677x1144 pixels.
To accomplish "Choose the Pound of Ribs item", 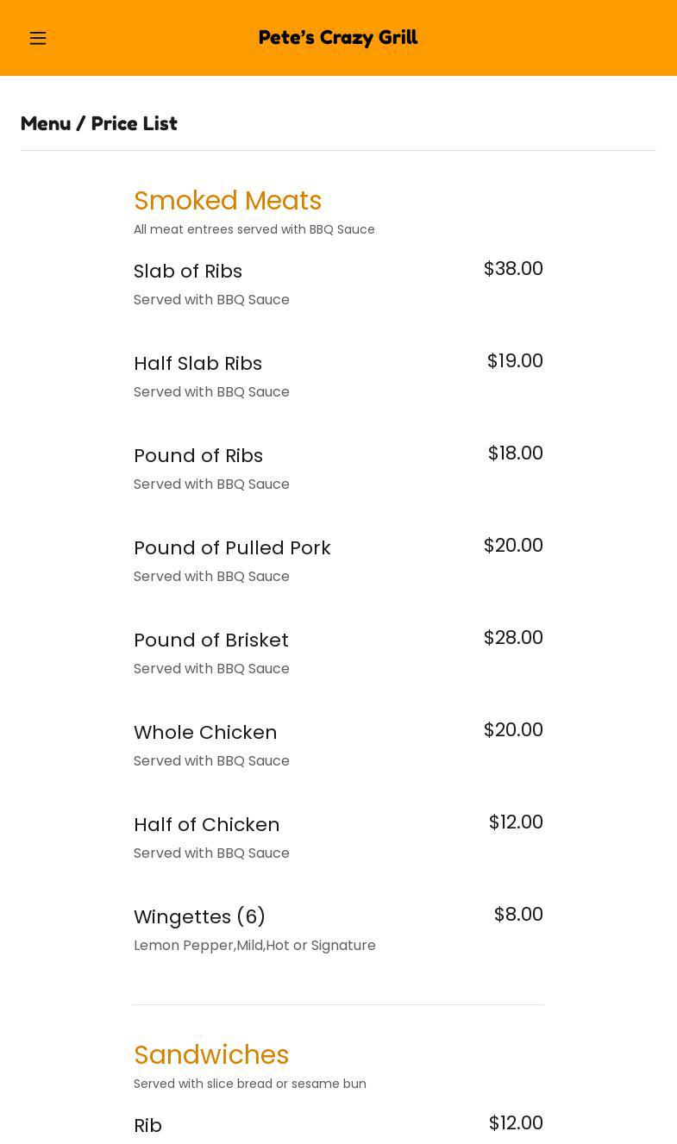I will (198, 456).
